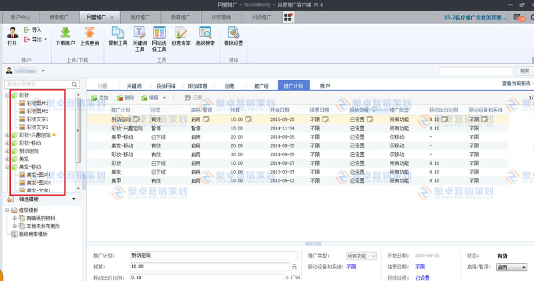Viewport: 534px width, 281px height.
Task: Switch to the 医疗推广 tab
Action: tap(140, 17)
